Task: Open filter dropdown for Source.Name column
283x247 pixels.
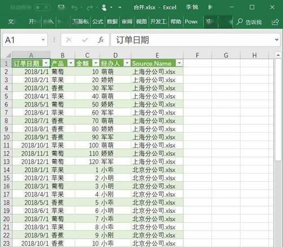Action: click(179, 63)
